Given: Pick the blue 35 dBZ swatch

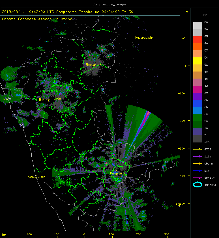Looking at the screenshot, I should 197,103.
